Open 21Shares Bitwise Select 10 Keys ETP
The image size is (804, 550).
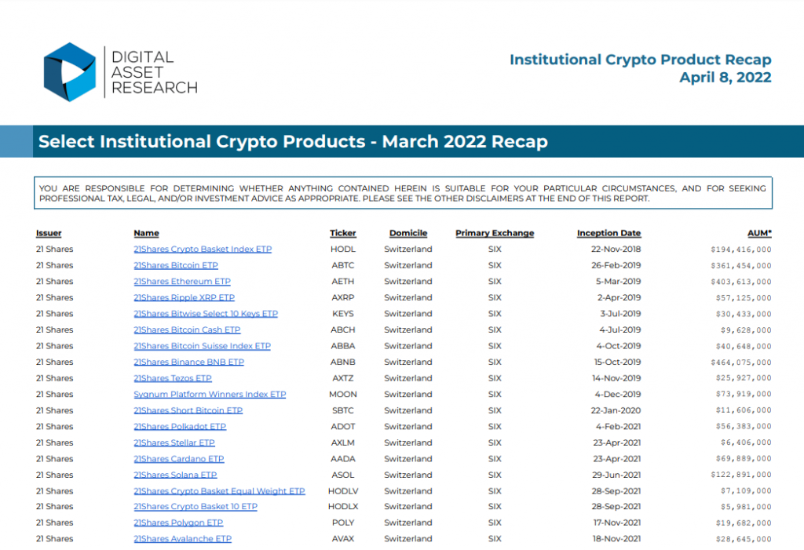click(206, 314)
